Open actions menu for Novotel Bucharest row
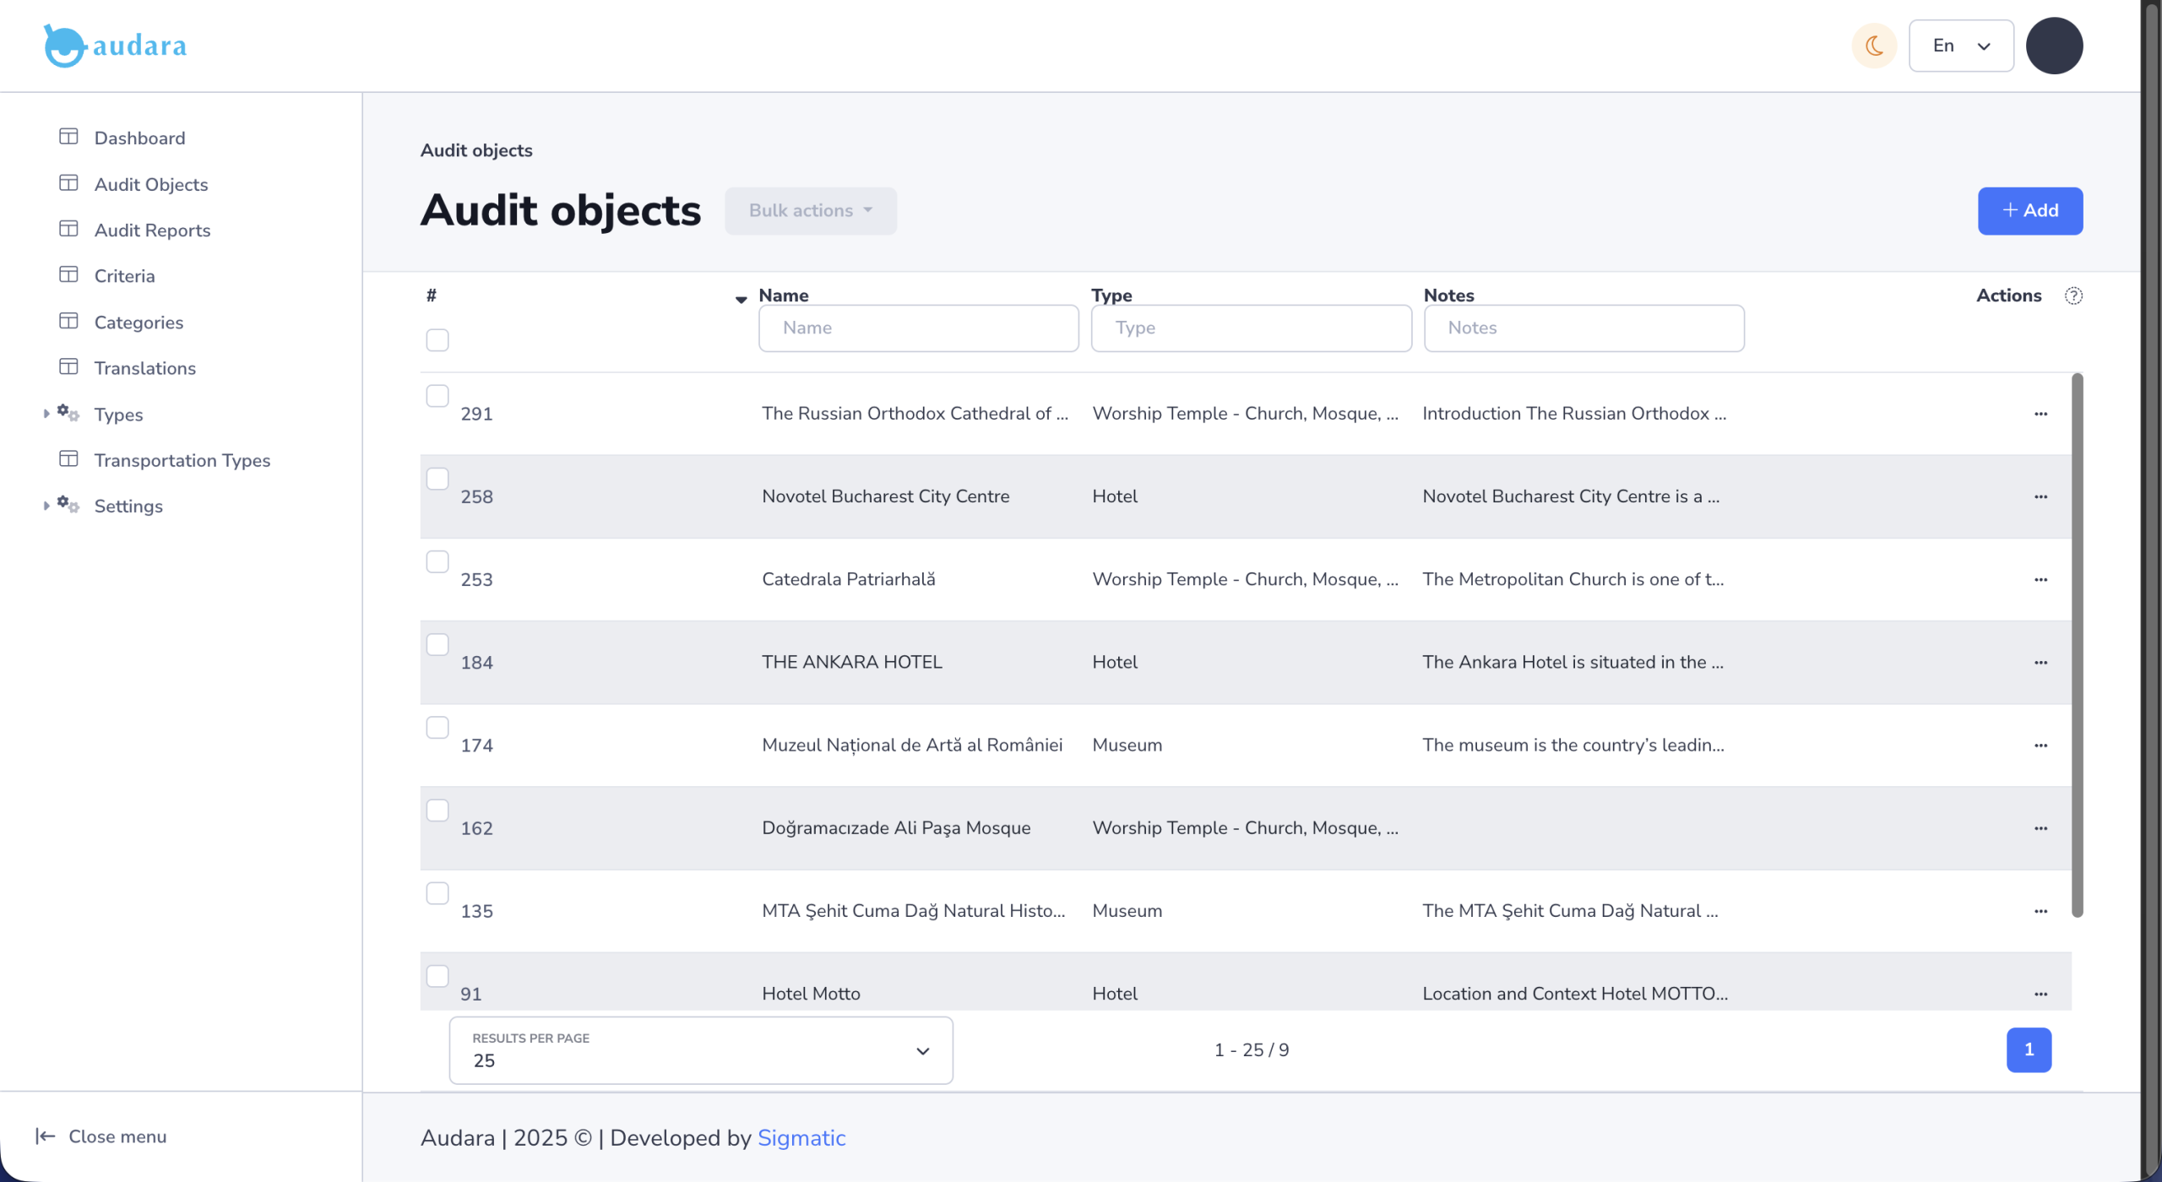The height and width of the screenshot is (1182, 2162). [x=2040, y=496]
